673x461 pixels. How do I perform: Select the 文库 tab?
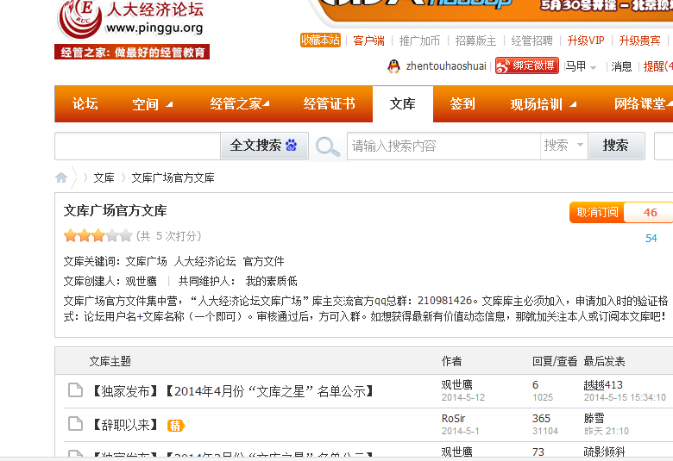point(403,103)
